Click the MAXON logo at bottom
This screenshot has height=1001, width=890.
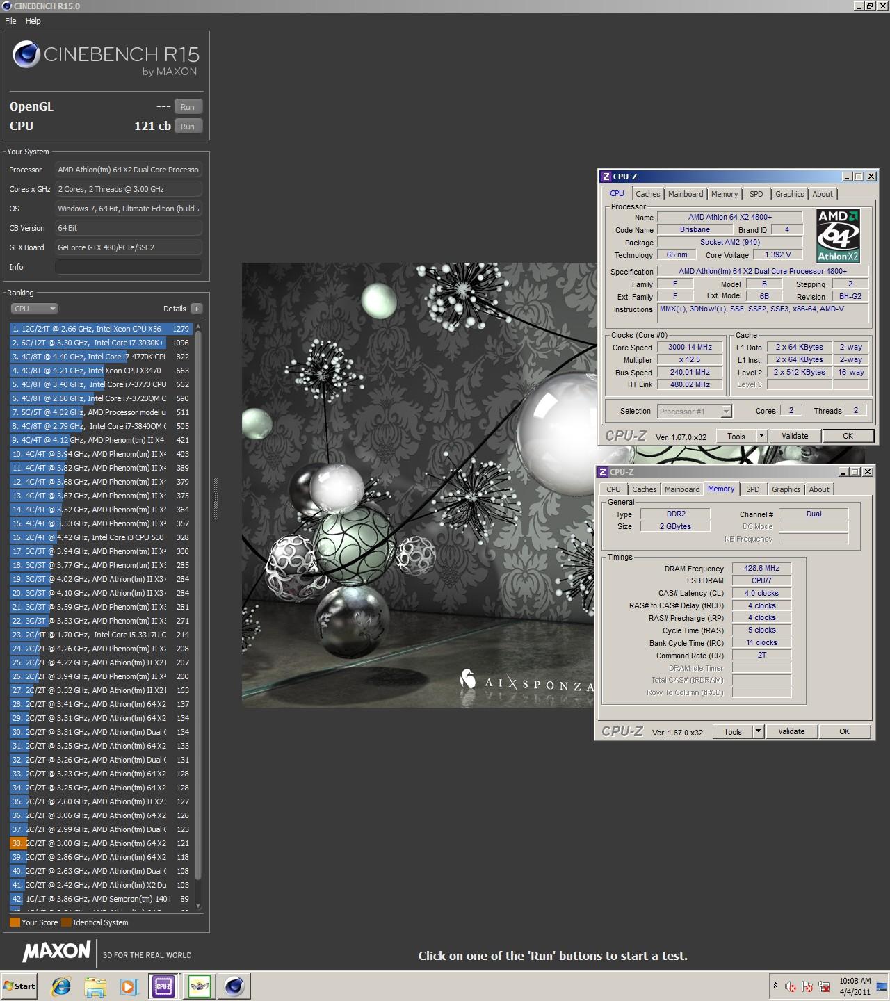click(x=56, y=952)
